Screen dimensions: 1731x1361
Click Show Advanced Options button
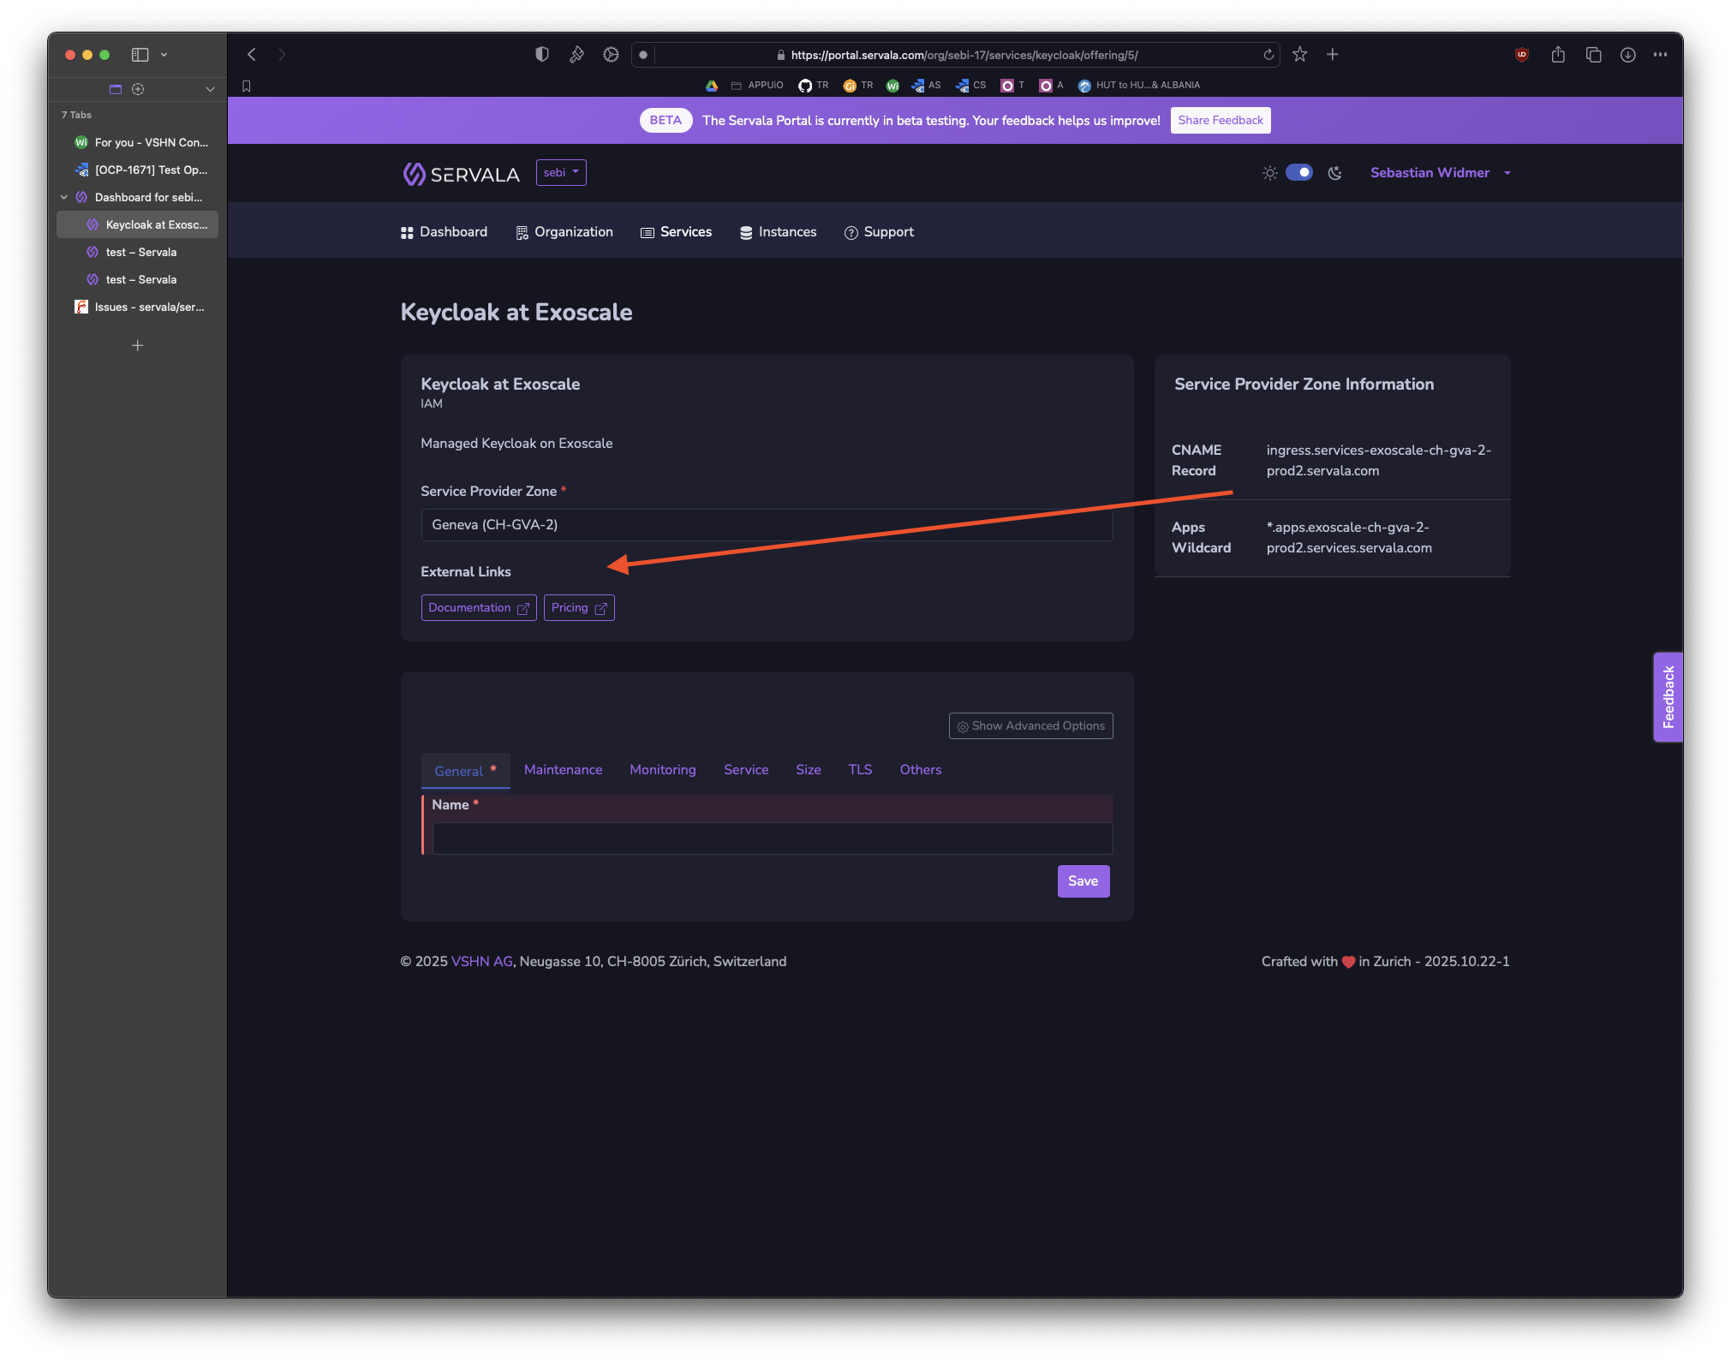click(x=1030, y=726)
